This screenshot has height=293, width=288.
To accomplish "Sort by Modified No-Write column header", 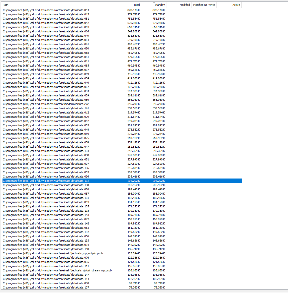I will 204,5.
